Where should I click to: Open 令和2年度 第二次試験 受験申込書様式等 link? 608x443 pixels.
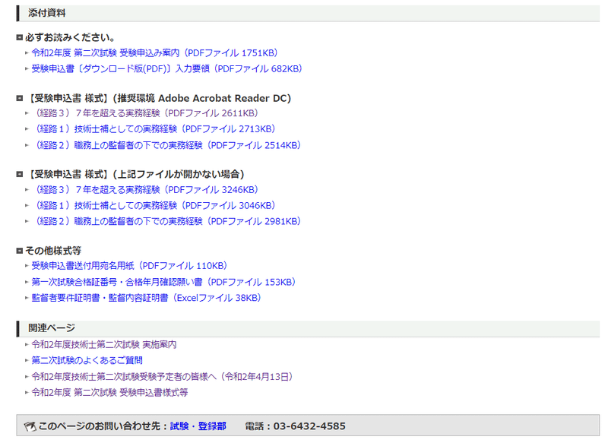(x=109, y=393)
